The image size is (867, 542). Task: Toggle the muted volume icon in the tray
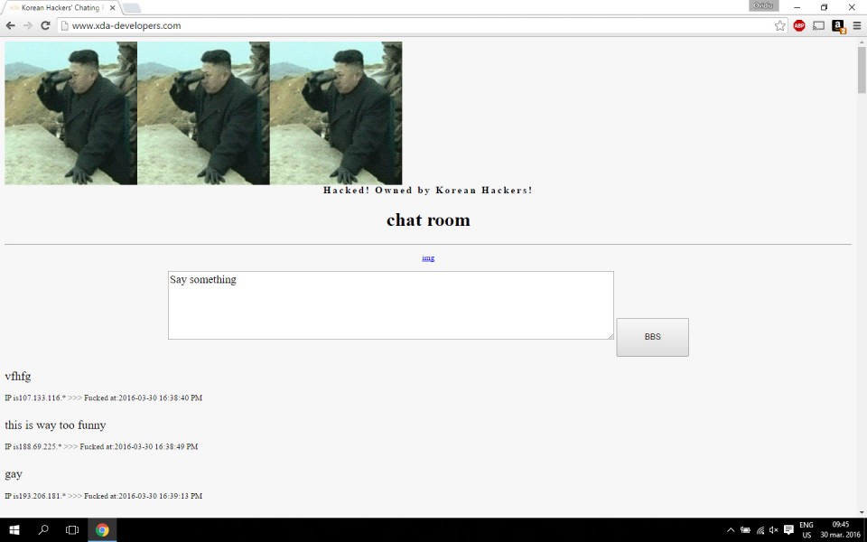(x=773, y=530)
